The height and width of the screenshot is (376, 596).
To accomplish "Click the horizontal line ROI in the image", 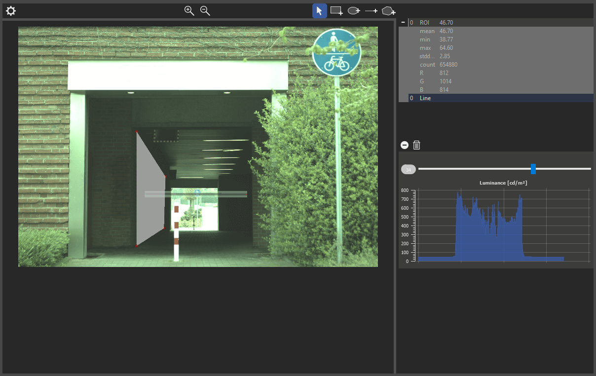I will [x=195, y=194].
